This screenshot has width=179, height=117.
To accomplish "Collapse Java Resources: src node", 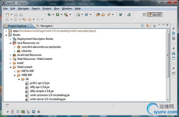I will (x=10, y=43).
